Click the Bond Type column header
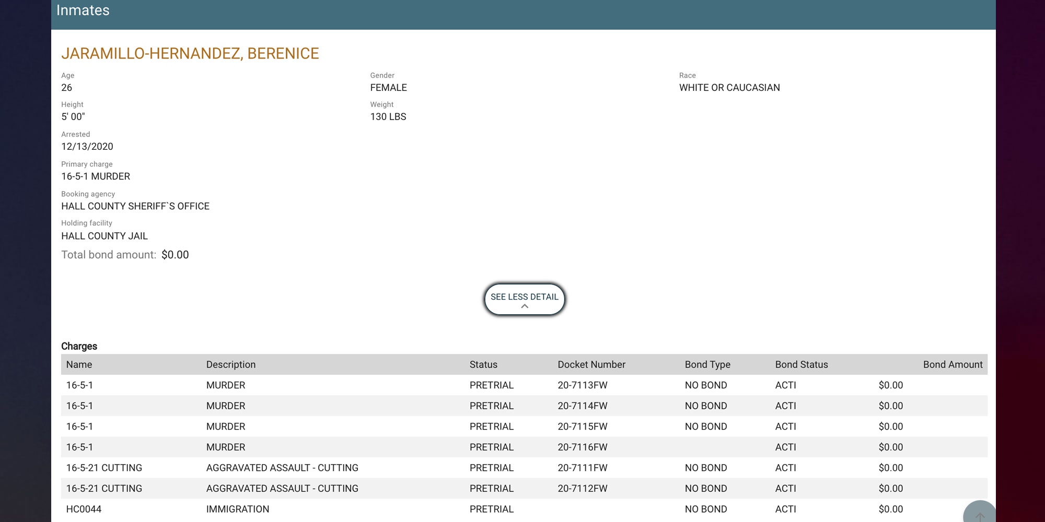Viewport: 1045px width, 522px height. 707,364
